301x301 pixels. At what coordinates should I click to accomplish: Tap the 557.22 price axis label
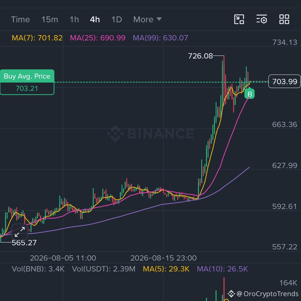(x=285, y=247)
